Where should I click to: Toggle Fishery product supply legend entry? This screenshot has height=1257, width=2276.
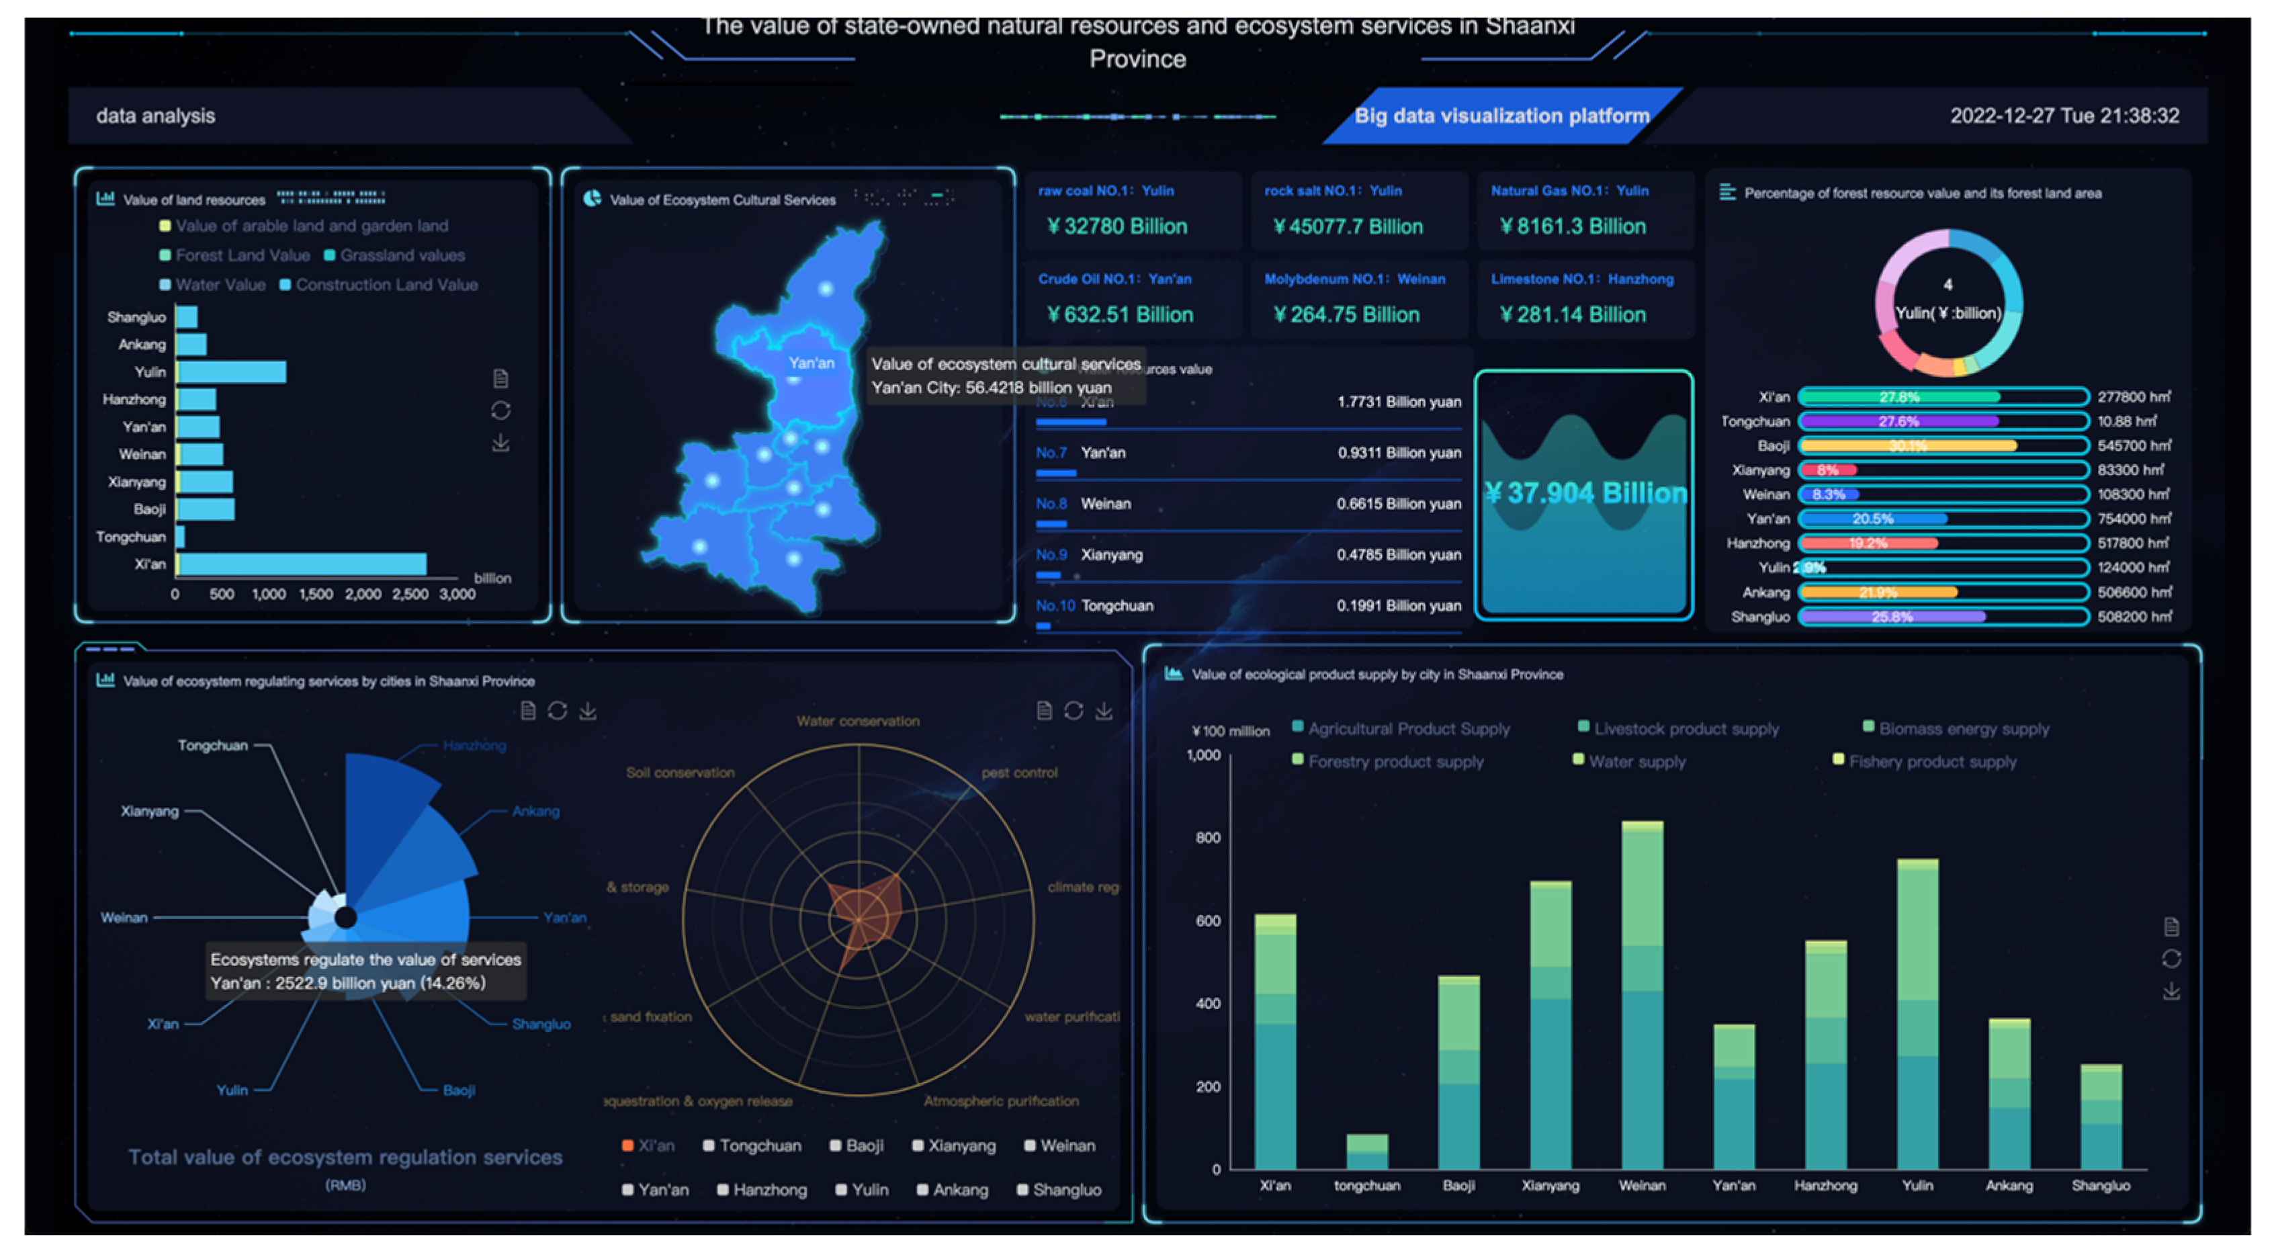click(x=1931, y=761)
